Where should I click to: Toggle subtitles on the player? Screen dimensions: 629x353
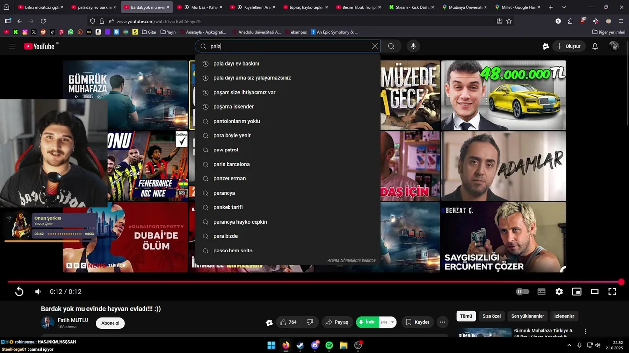pyautogui.click(x=542, y=292)
